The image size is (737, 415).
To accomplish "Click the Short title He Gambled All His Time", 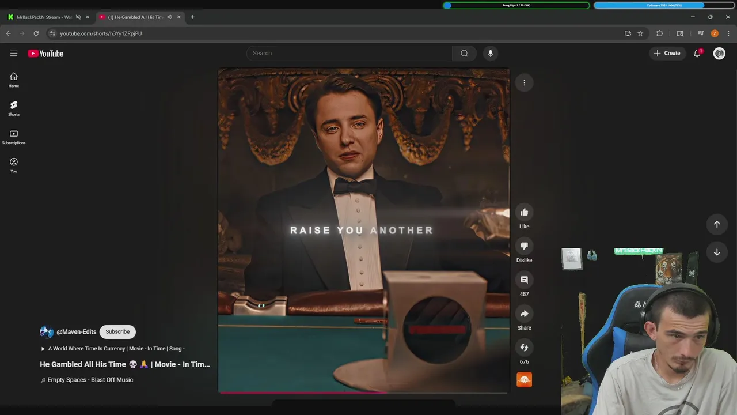I will pyautogui.click(x=125, y=364).
